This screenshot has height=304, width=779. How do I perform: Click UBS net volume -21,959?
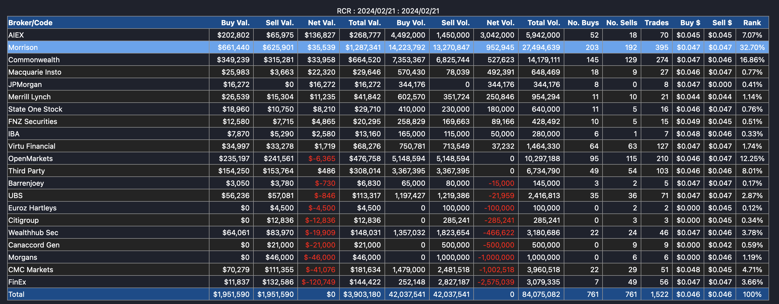tap(501, 196)
